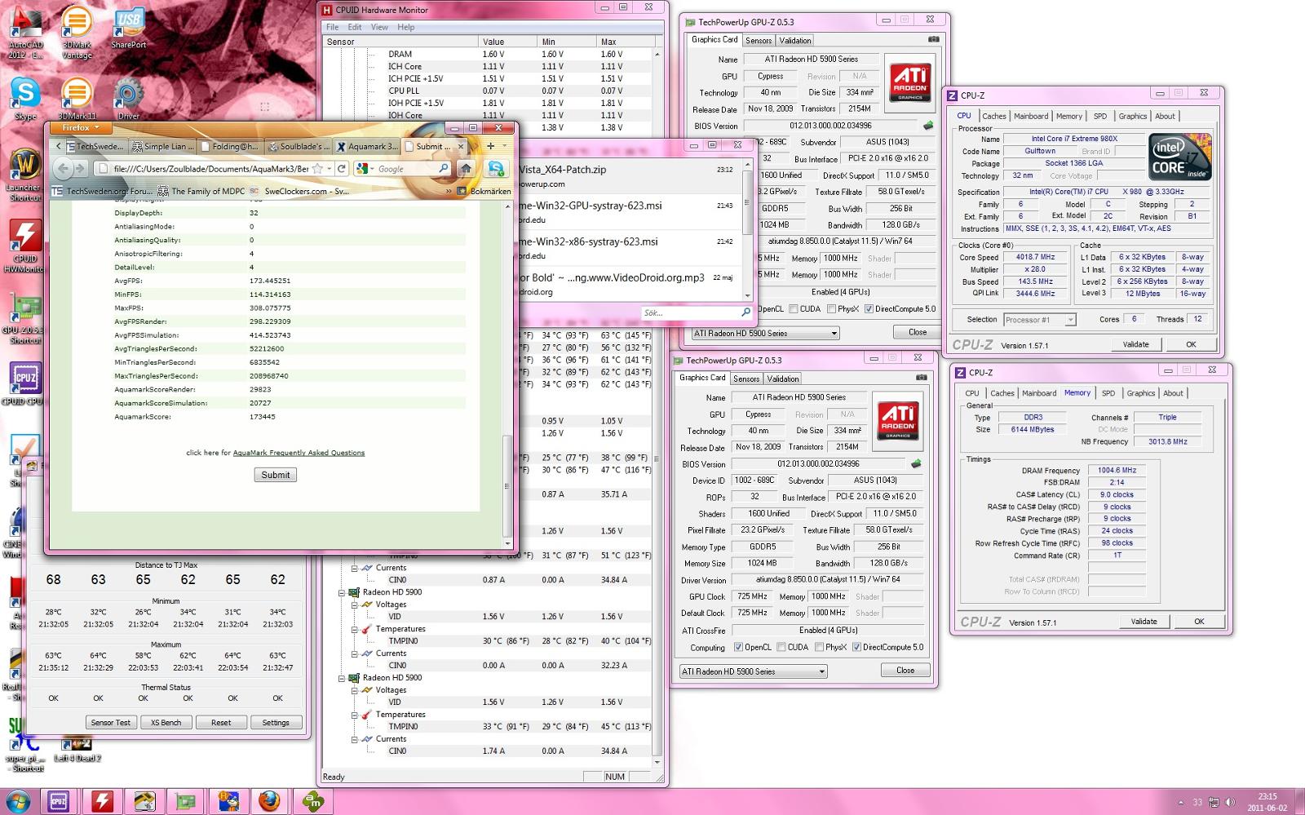Toggle the CUDA checkbox in upper GPU-Z
Image resolution: width=1305 pixels, height=815 pixels.
pos(794,309)
